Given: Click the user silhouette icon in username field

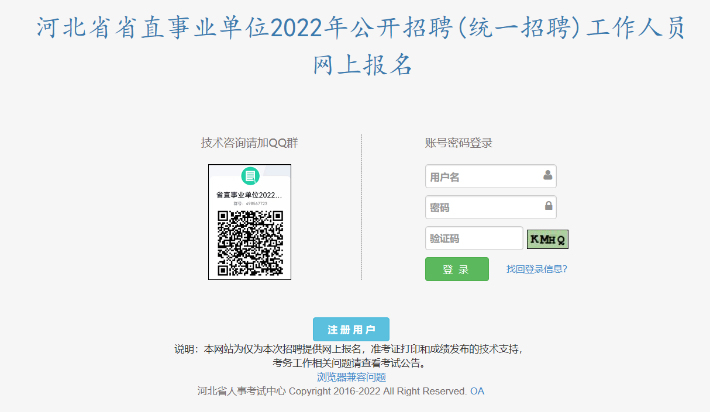Looking at the screenshot, I should pos(548,175).
